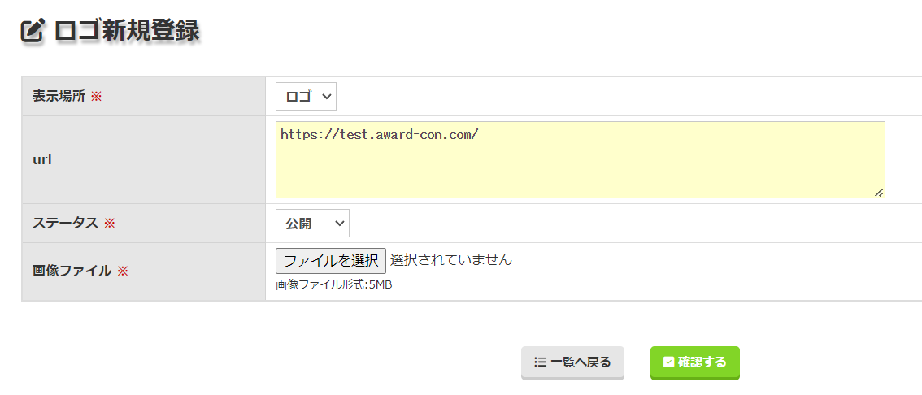Click the red ※ mark beside 表示場所
This screenshot has width=922, height=395.
click(x=96, y=97)
